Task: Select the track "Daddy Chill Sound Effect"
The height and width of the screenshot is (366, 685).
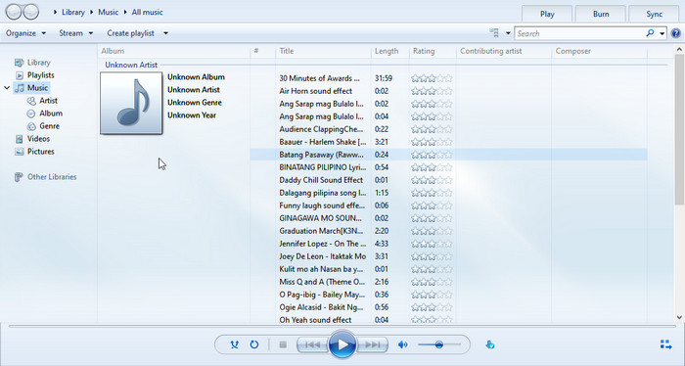Action: 321,180
